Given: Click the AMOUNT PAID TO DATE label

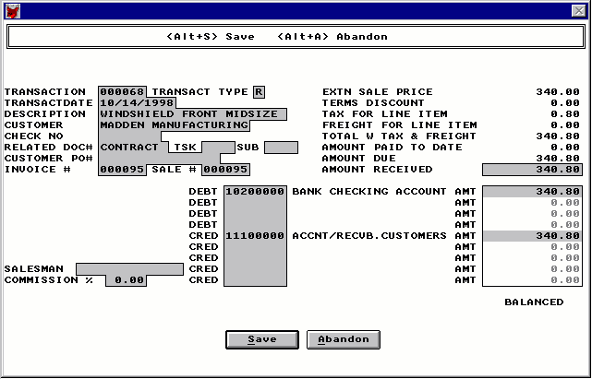Looking at the screenshot, I should click(x=392, y=147).
